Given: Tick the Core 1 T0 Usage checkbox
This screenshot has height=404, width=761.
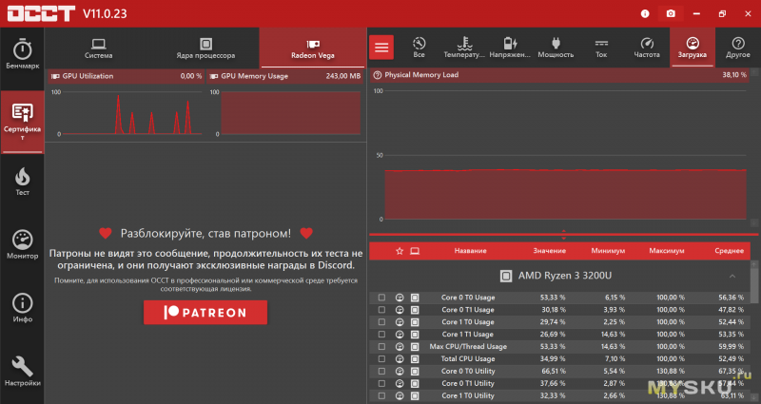Looking at the screenshot, I should click(382, 322).
